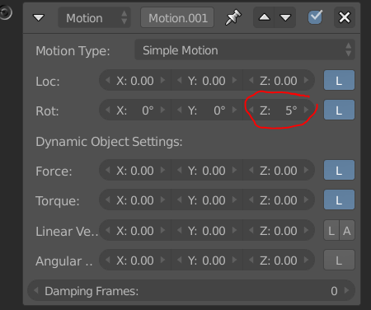Viewport: 371px width, 310px height.
Task: Open the Simple Motion type dropdown
Action: click(245, 50)
